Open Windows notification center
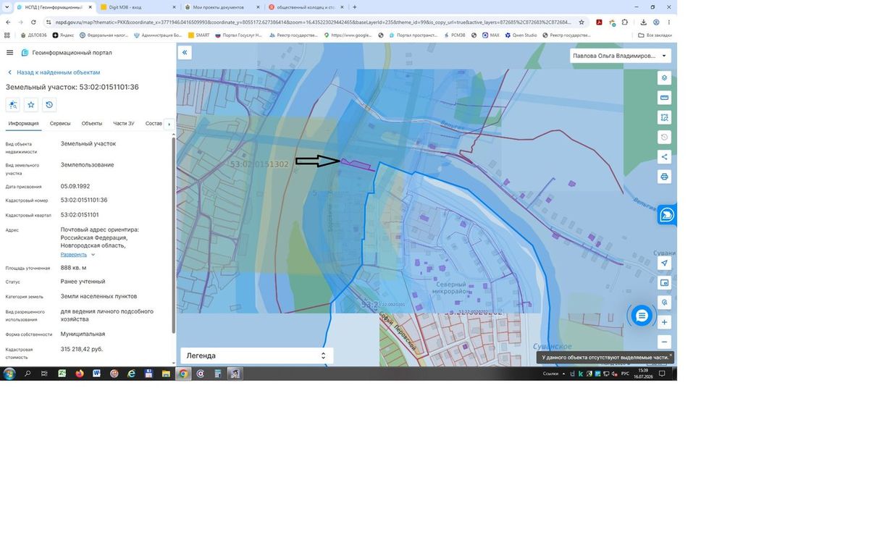The height and width of the screenshot is (540, 869). click(662, 374)
